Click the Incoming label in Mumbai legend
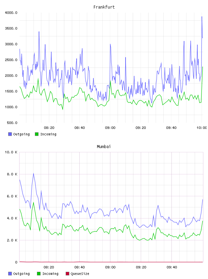The height and width of the screenshot is (279, 208). click(x=50, y=274)
